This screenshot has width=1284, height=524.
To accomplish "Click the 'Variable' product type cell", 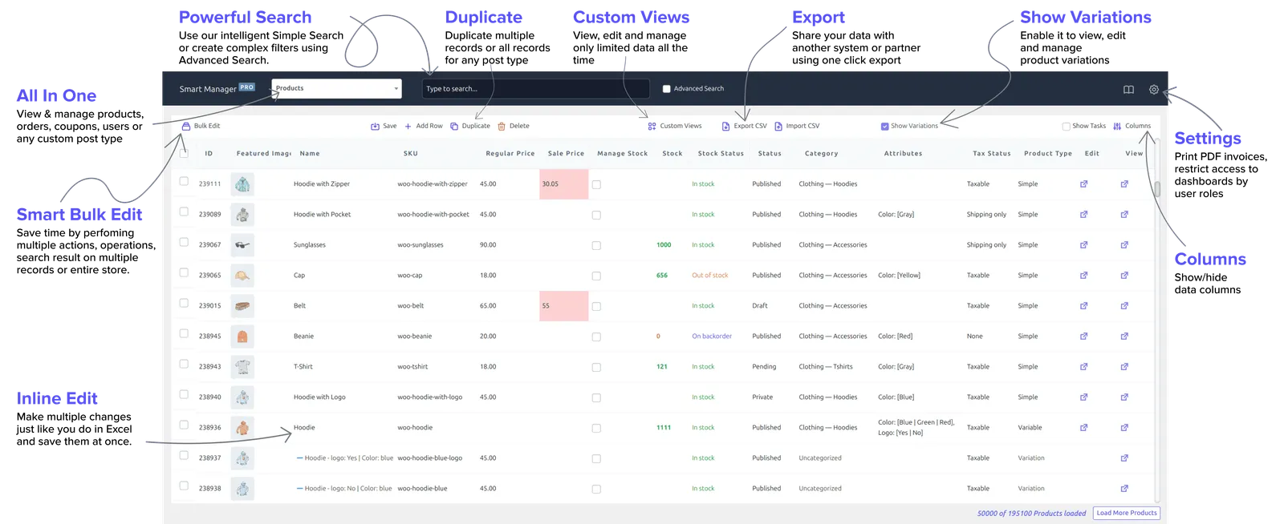I will click(1030, 428).
